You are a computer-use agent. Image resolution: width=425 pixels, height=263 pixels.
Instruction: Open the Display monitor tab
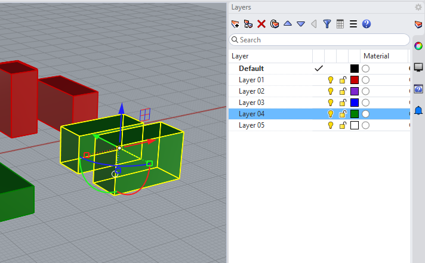418,67
